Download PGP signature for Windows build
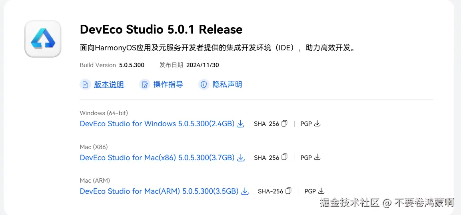Image resolution: width=461 pixels, height=215 pixels. click(x=317, y=123)
